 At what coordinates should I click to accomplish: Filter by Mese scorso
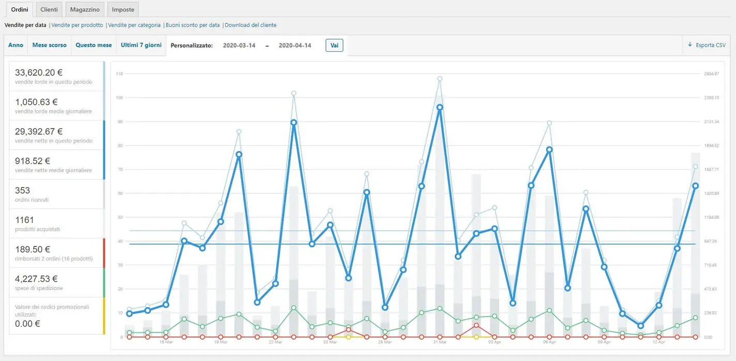[50, 45]
